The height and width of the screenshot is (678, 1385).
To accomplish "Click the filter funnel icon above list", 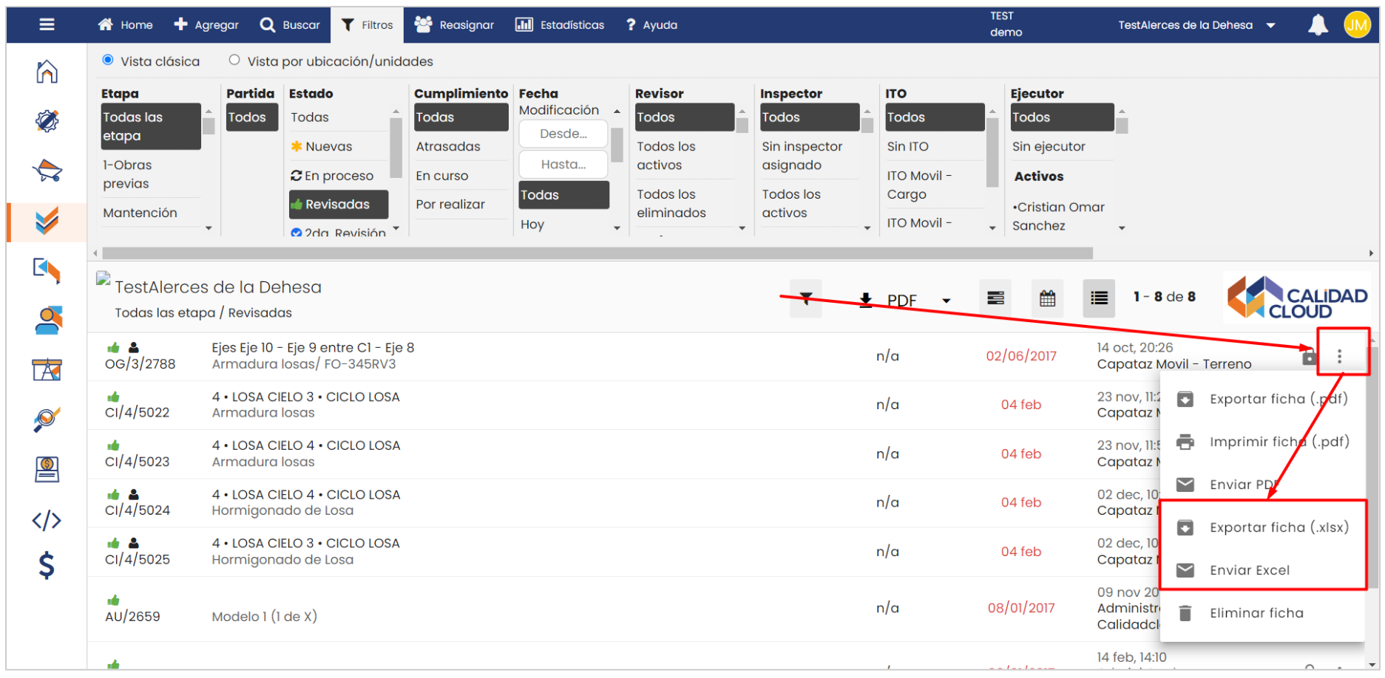I will tap(806, 298).
